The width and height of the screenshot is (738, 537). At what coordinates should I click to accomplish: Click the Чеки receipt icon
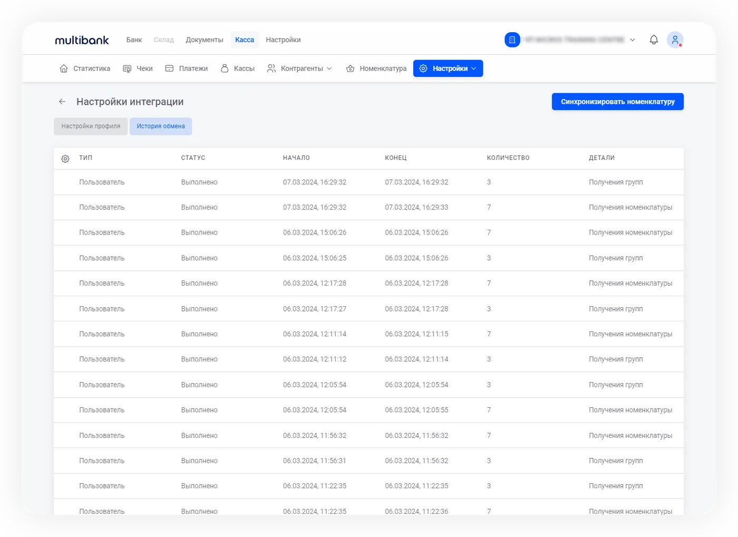(127, 69)
